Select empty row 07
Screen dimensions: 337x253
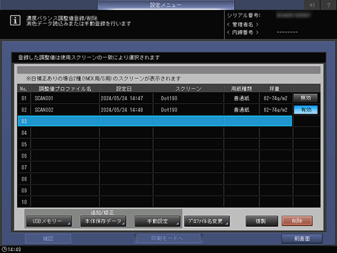coord(154,168)
